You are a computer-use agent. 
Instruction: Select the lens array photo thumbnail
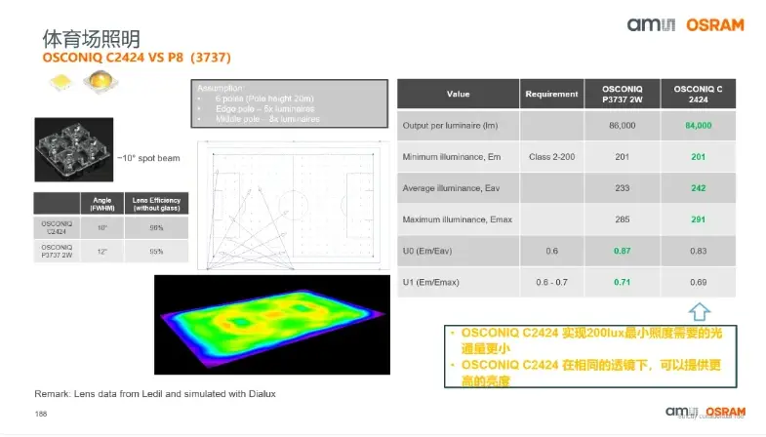pyautogui.click(x=74, y=149)
